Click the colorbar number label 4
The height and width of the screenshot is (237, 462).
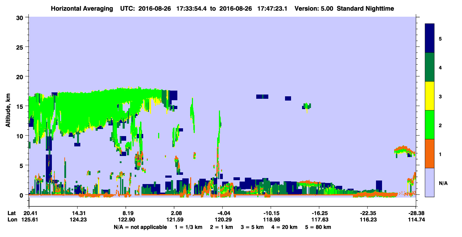coord(440,67)
